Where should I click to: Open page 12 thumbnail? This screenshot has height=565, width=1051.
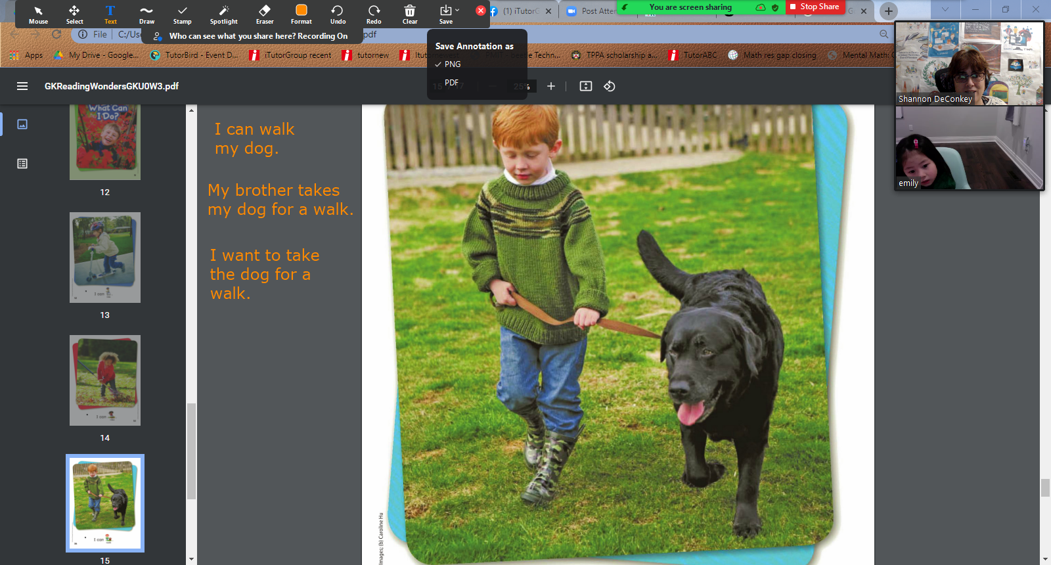tap(105, 143)
